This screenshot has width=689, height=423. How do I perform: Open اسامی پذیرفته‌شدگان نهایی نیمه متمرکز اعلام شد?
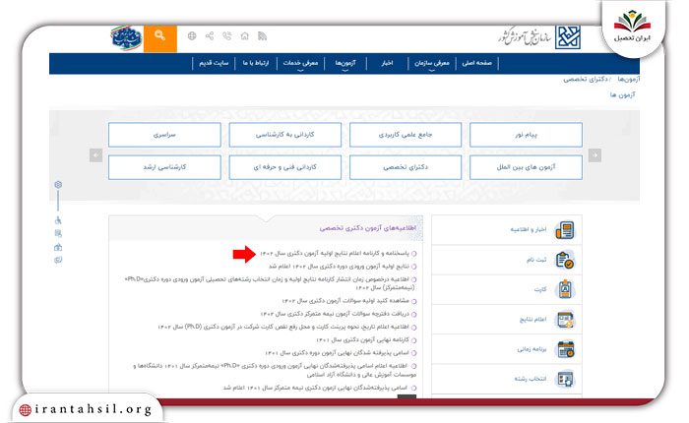[316, 388]
